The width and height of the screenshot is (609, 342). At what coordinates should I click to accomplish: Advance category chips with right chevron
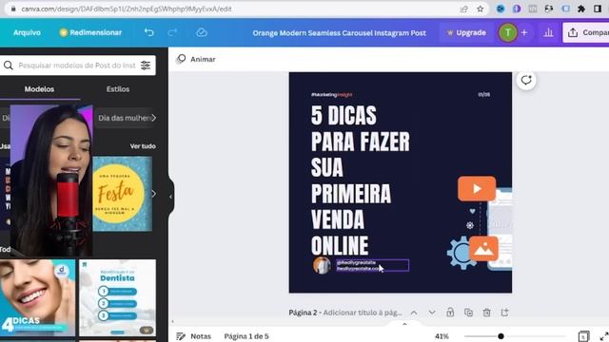(x=154, y=118)
